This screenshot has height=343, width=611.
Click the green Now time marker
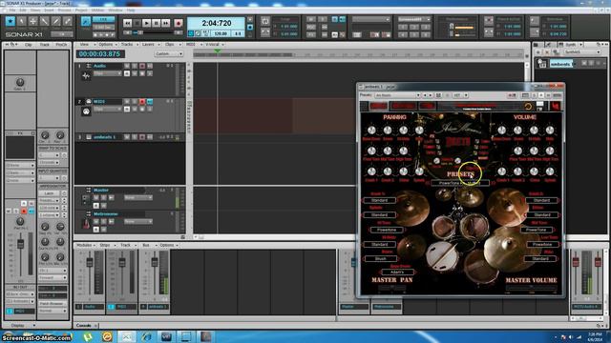point(218,50)
